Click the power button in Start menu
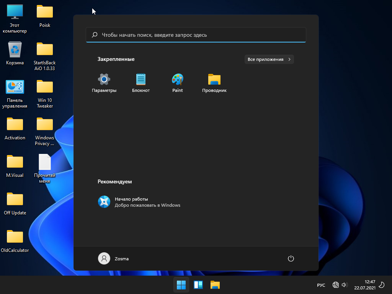The image size is (392, 294). tap(291, 258)
